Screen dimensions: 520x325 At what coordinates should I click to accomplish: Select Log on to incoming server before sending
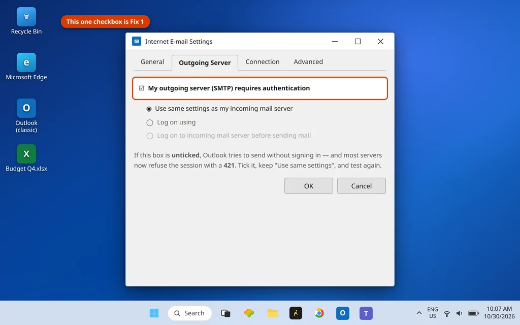[150, 136]
